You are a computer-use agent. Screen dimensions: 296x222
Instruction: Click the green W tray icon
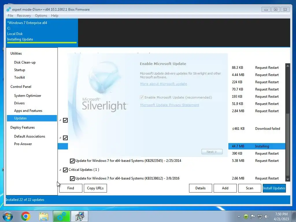pos(246,217)
